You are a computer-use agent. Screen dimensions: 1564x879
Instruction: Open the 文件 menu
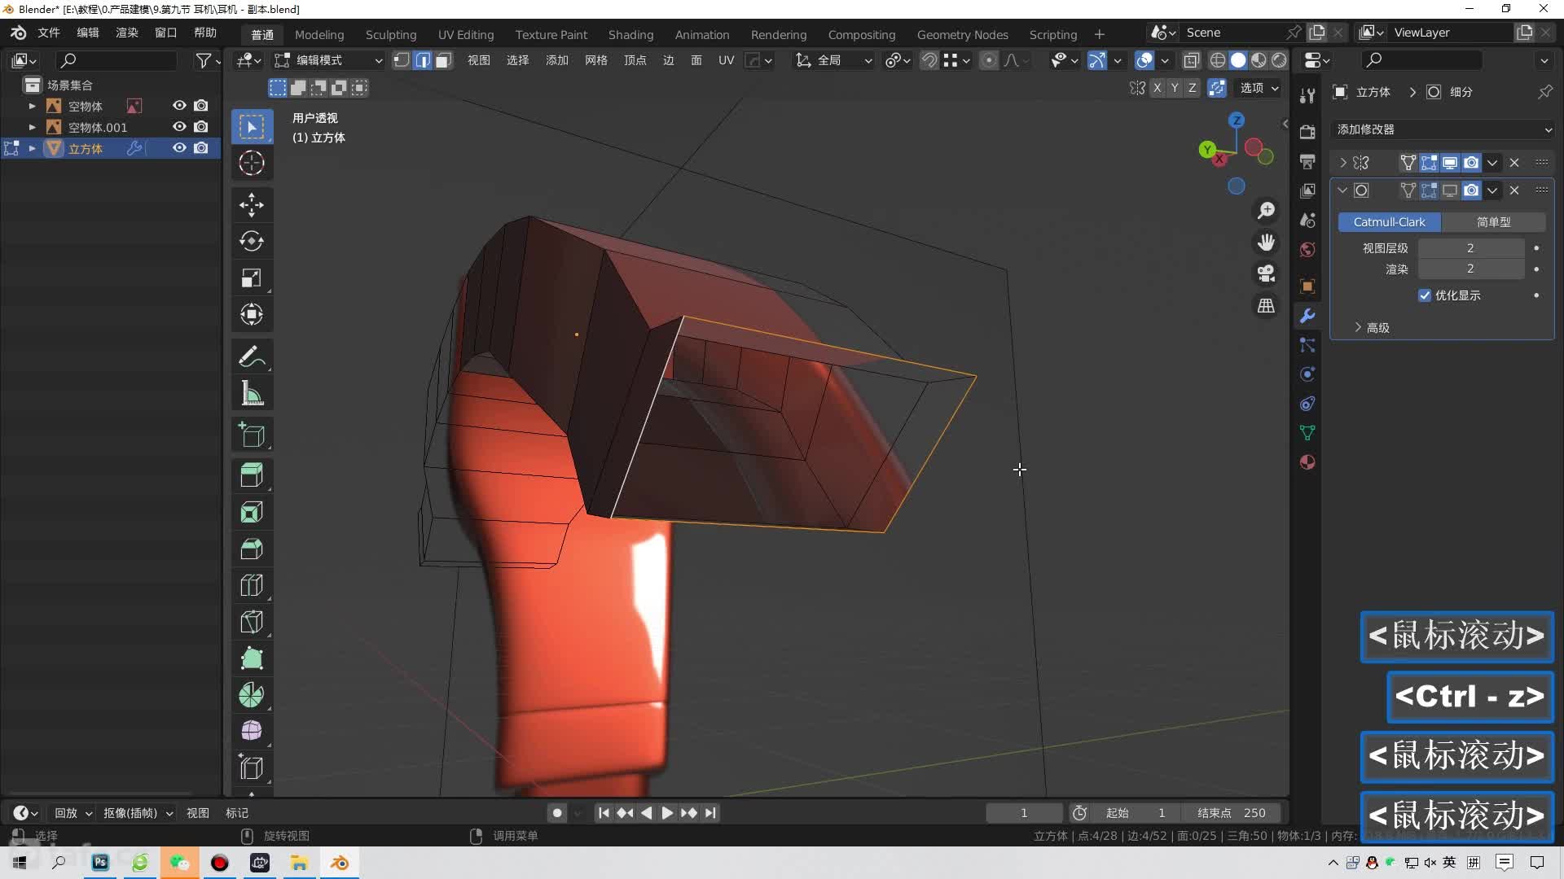point(49,33)
